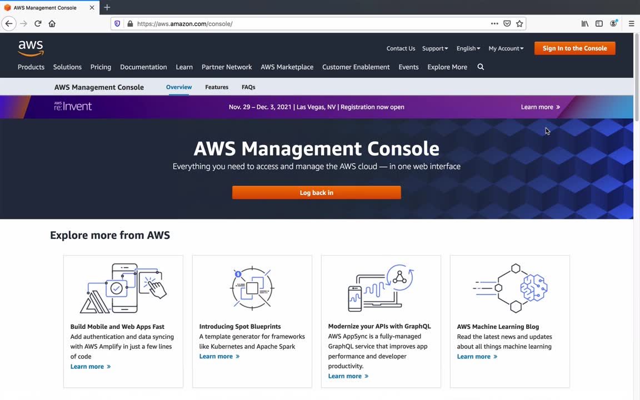
Task: Reload the page with the refresh icon
Action: click(38, 24)
